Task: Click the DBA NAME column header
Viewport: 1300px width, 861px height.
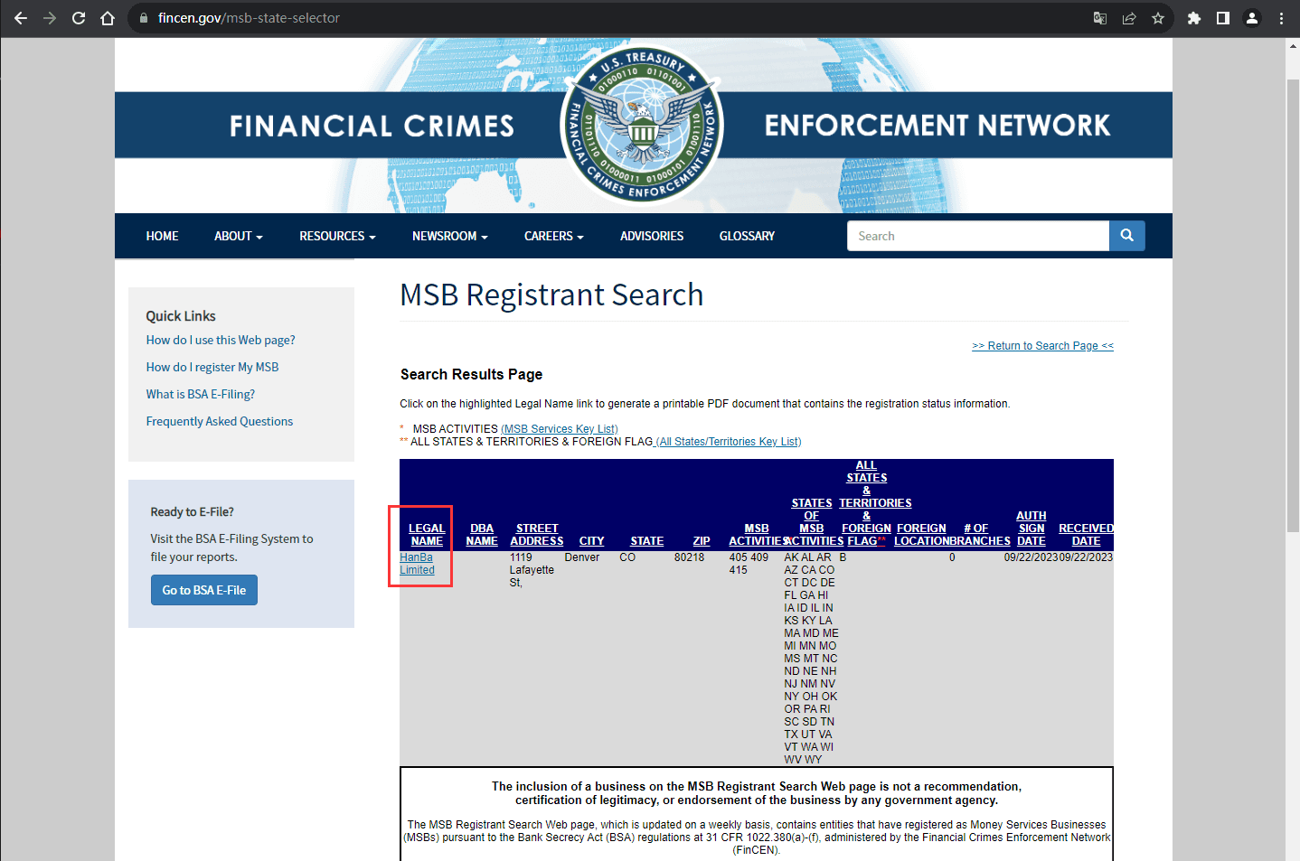Action: (482, 535)
